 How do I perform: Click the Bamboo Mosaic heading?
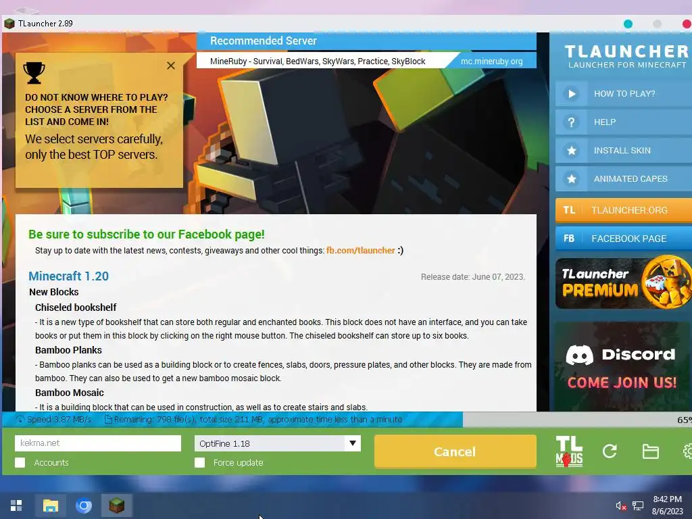[x=70, y=393]
